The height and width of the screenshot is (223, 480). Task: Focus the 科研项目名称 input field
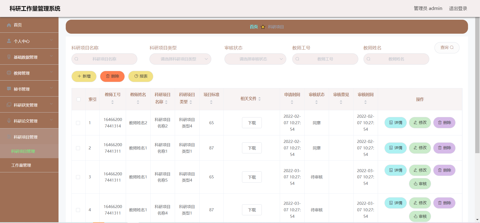click(104, 59)
